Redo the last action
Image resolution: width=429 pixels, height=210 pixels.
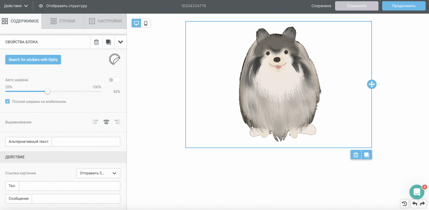(x=422, y=203)
